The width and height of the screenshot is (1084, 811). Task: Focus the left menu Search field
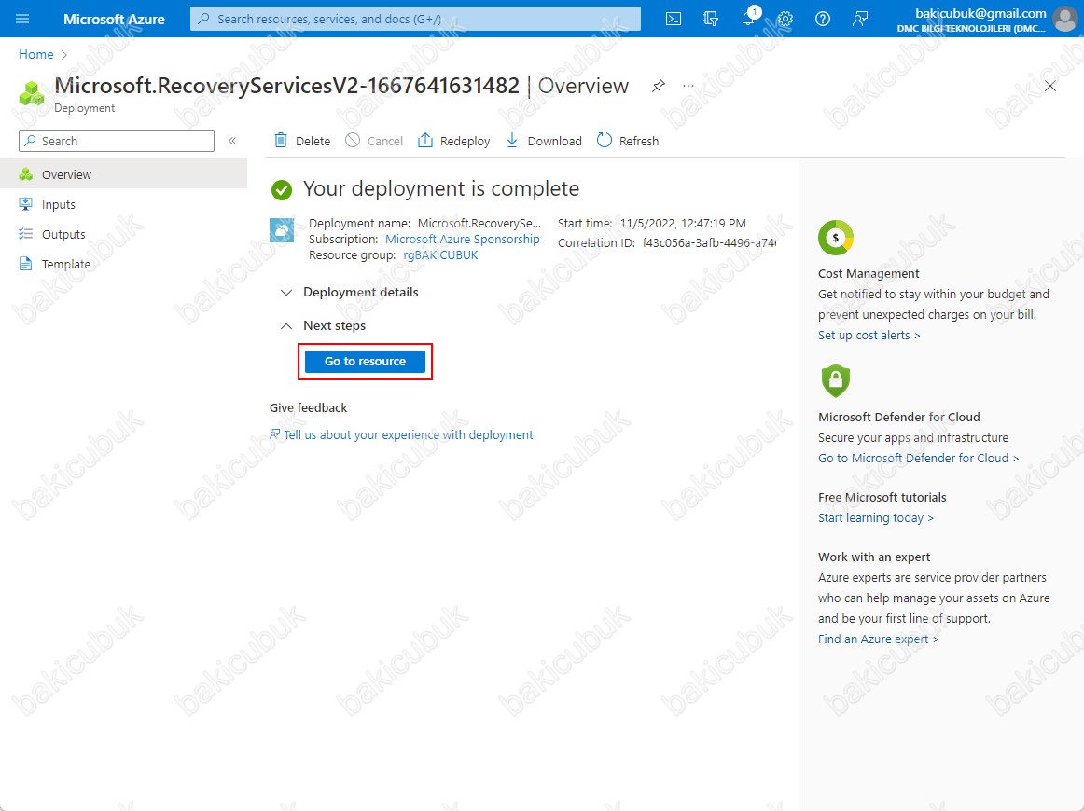[x=117, y=141]
